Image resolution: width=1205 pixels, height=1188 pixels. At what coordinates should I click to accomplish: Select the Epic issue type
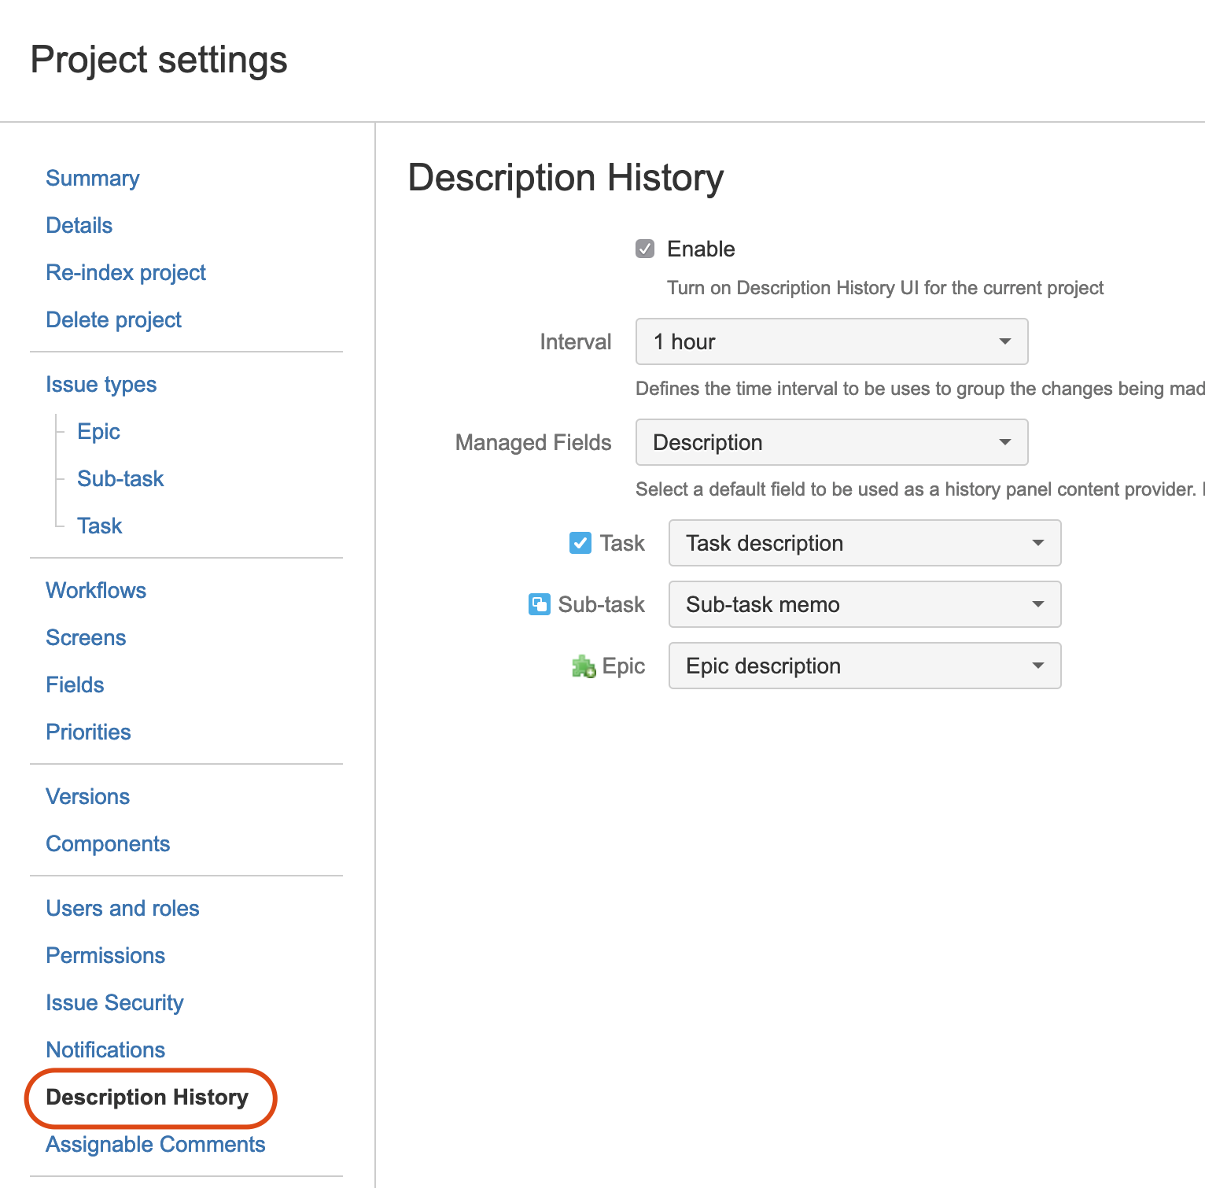(98, 431)
